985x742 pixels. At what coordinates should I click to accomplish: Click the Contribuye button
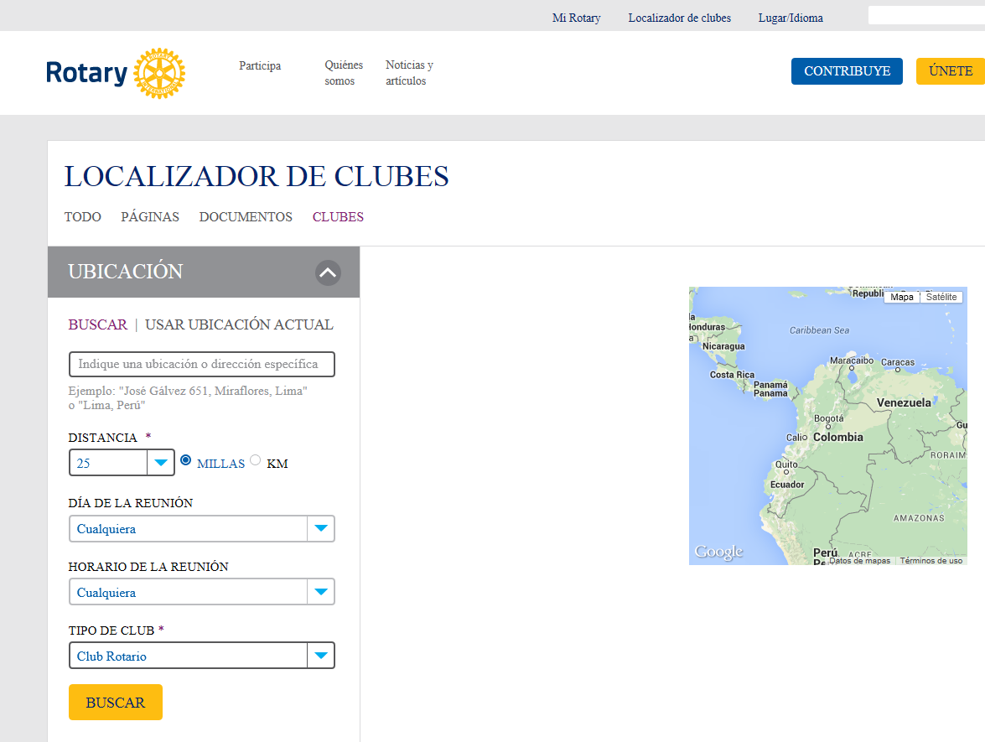847,71
